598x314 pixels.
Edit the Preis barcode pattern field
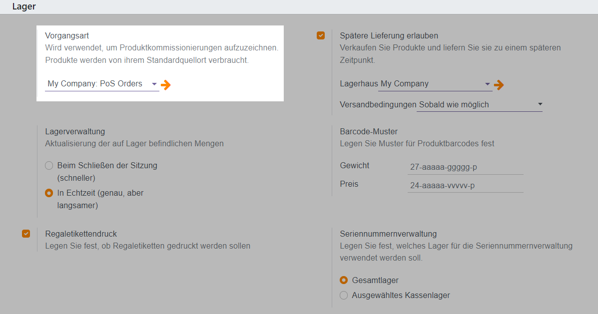click(465, 186)
